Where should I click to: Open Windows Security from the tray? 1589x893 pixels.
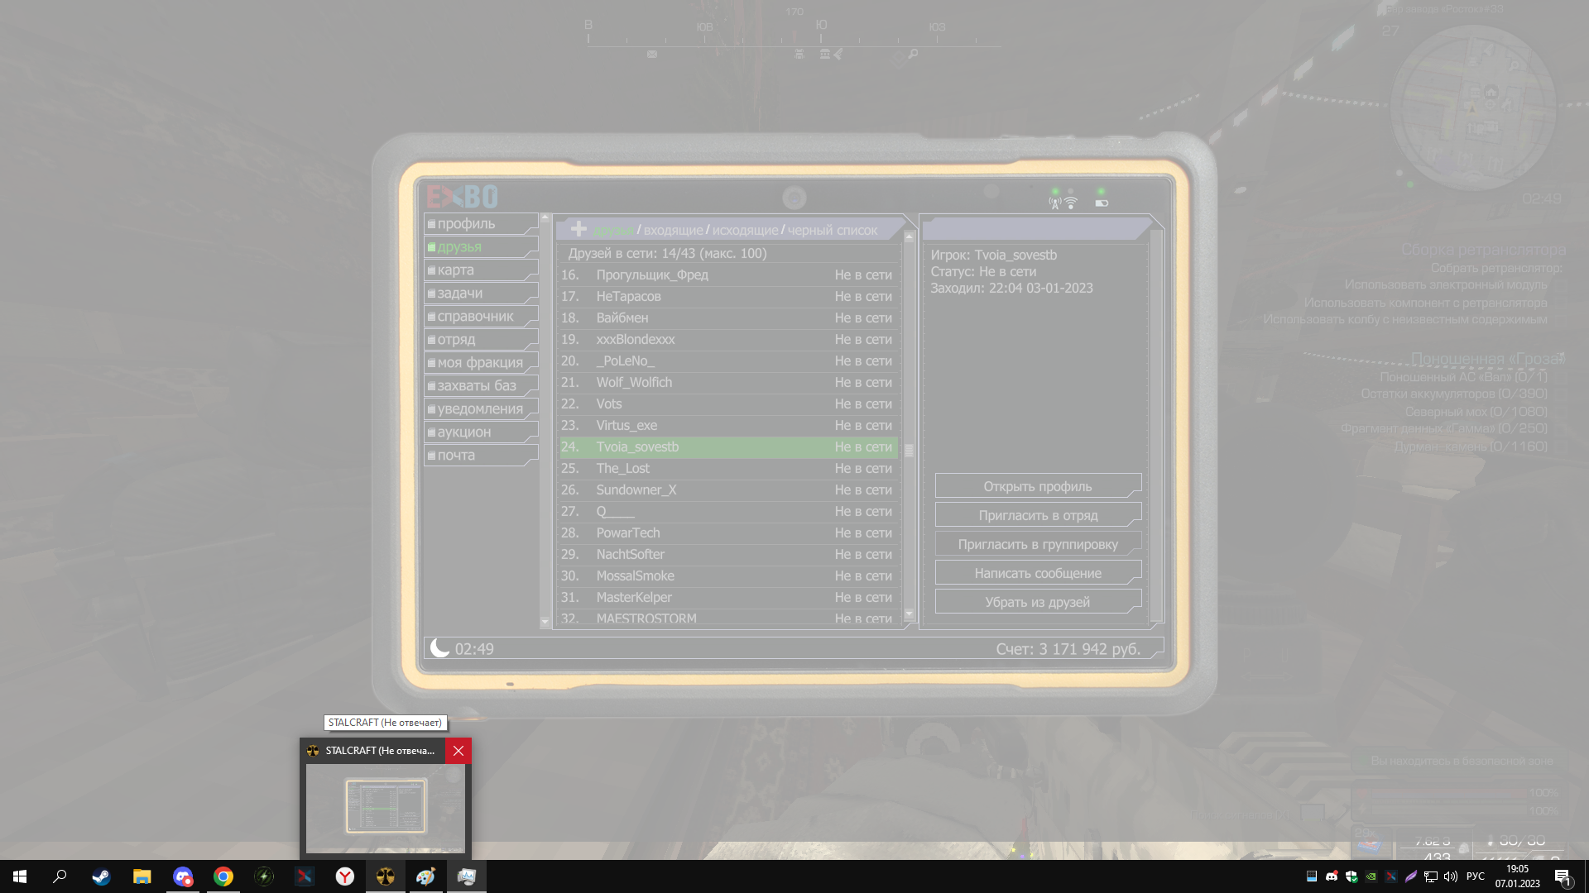coord(1351,876)
